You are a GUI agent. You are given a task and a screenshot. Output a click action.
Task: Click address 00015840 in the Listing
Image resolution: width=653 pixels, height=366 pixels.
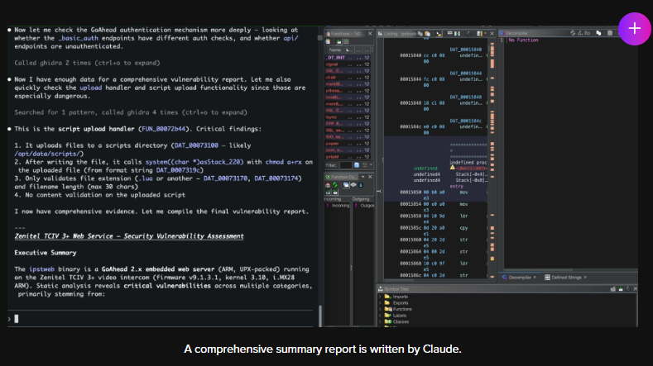(x=411, y=55)
